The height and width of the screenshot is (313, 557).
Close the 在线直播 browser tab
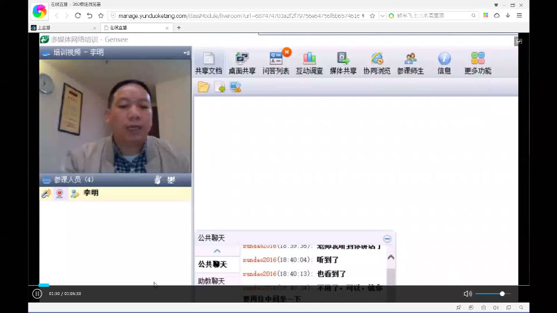pos(167,28)
